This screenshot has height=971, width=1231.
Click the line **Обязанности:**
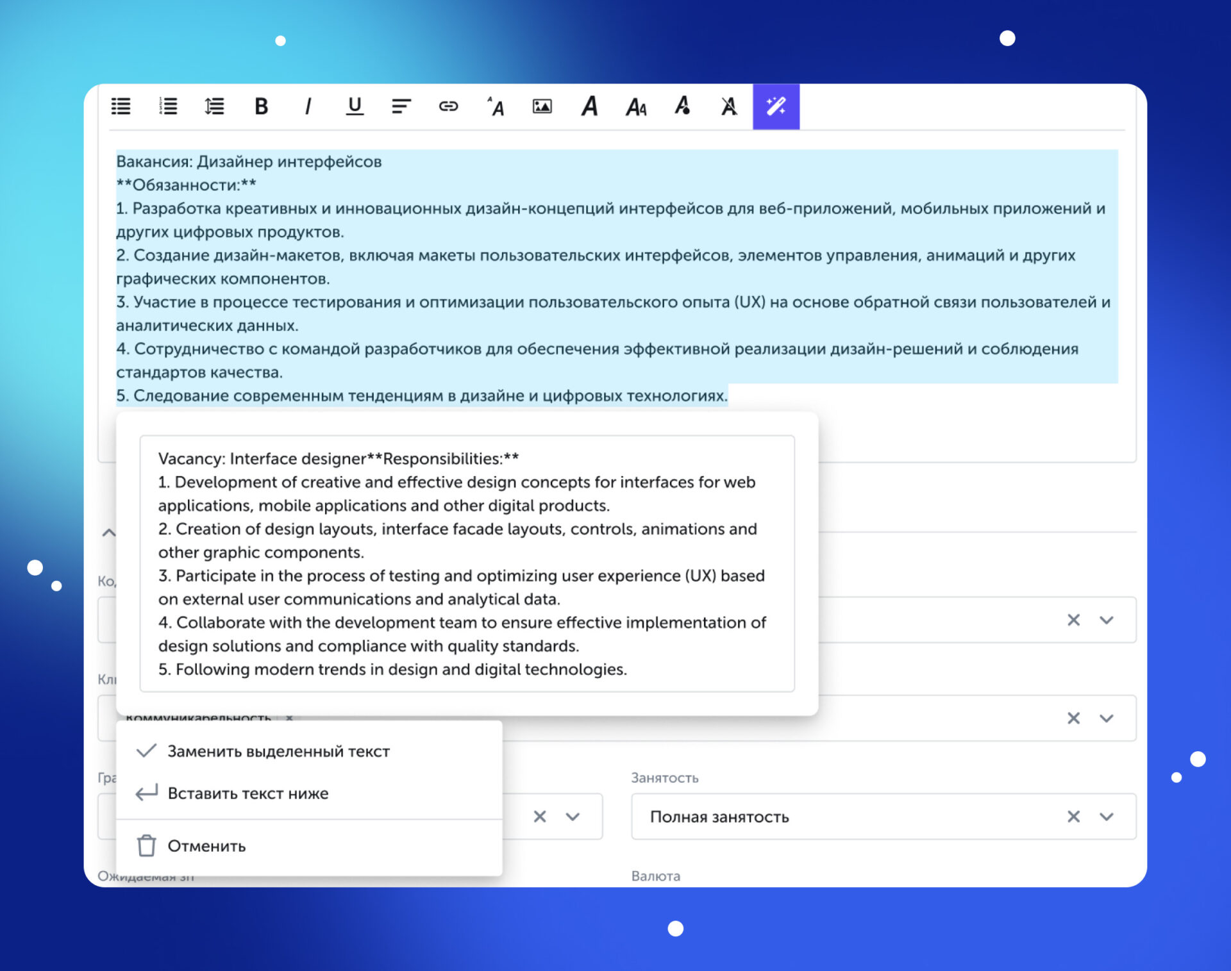click(x=186, y=185)
